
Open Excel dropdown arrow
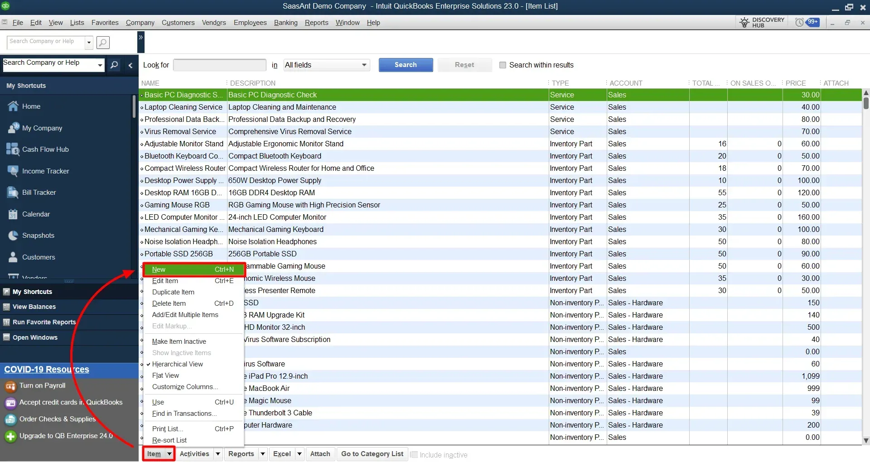(x=300, y=454)
